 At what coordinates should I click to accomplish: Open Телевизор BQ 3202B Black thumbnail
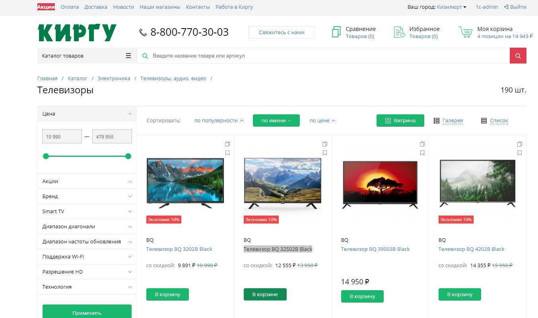point(185,183)
